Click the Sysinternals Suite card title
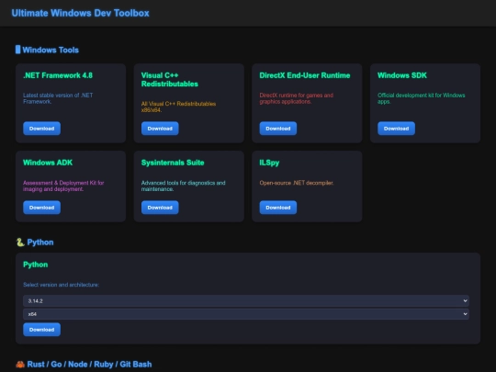 [173, 163]
